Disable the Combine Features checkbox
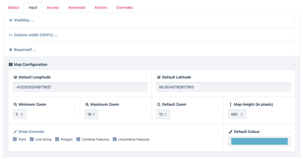The image size is (303, 159). [x=78, y=139]
